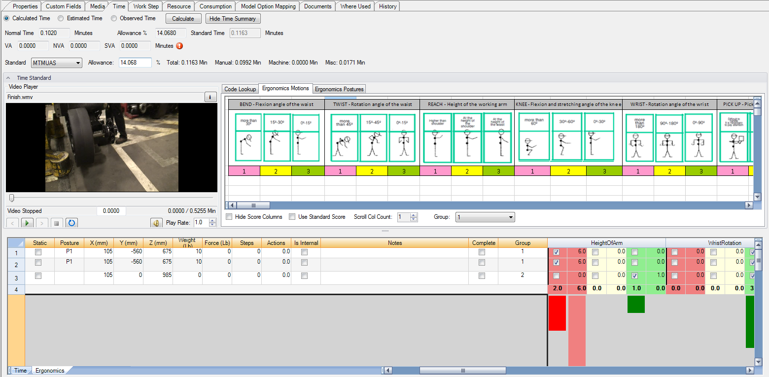Switch to the Consumption tab
Image resolution: width=769 pixels, height=377 pixels.
pyautogui.click(x=215, y=6)
